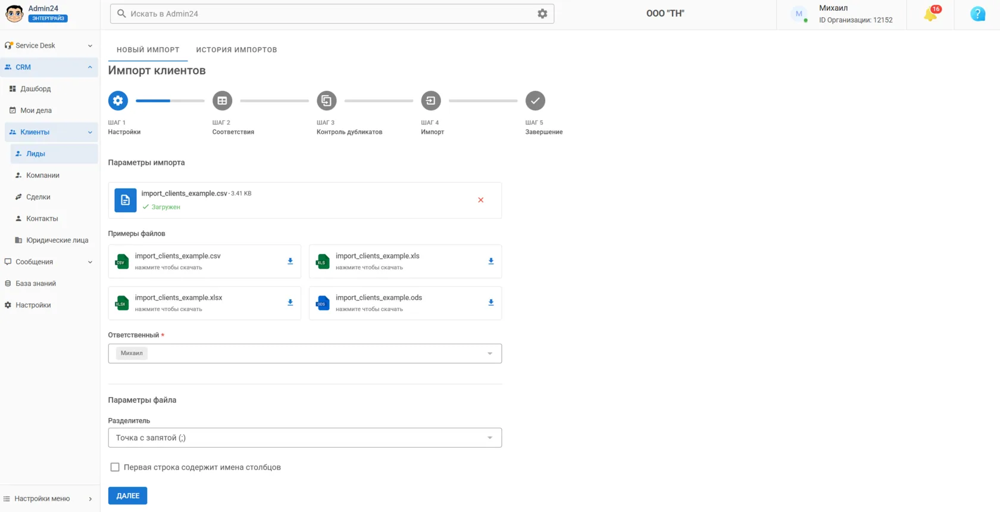Open Настройки меню at sidebar bottom
1000x512 pixels.
click(x=49, y=499)
